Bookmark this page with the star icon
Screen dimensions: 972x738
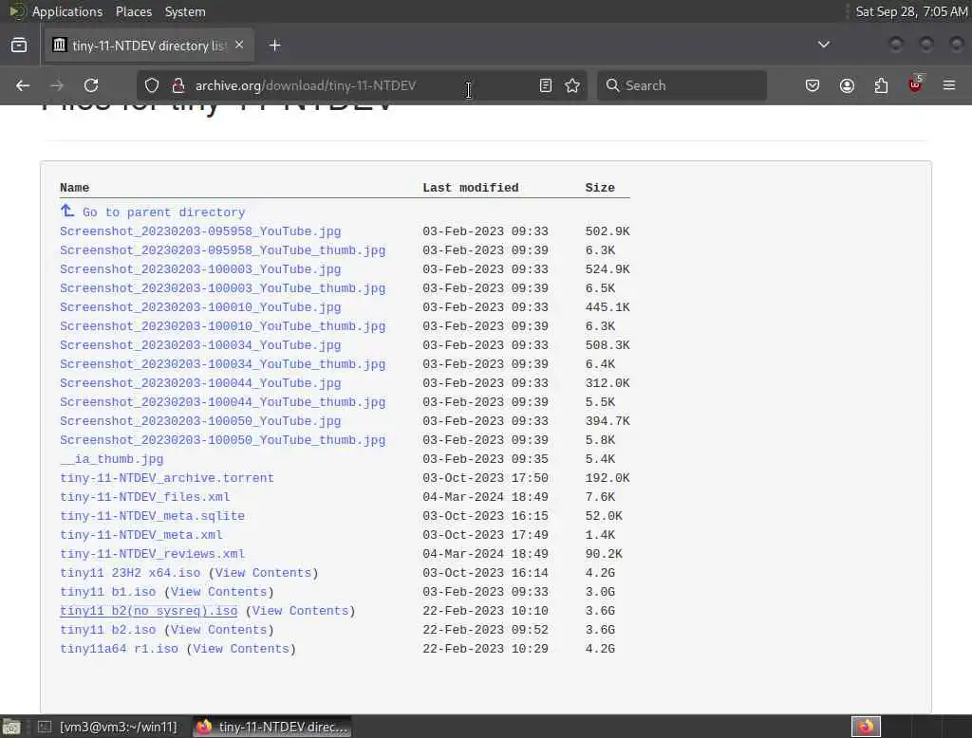572,85
